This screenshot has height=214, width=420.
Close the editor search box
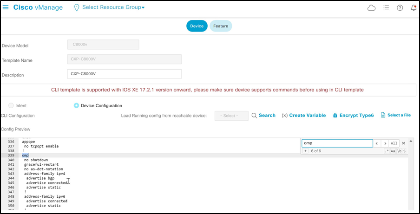tap(403, 143)
